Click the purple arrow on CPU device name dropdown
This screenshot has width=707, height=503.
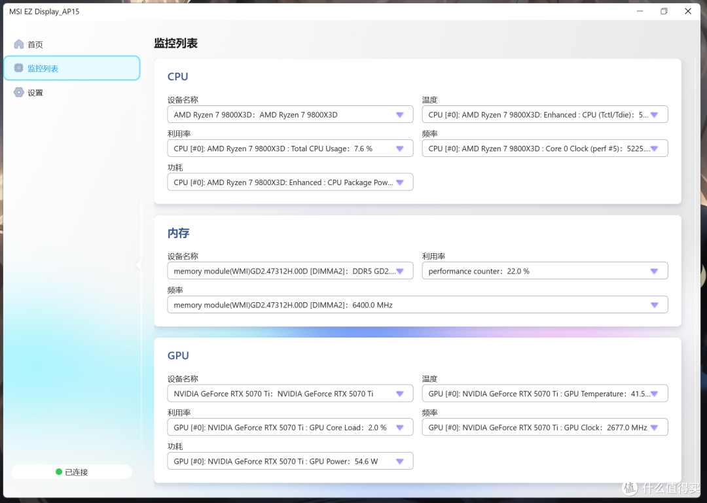point(399,115)
